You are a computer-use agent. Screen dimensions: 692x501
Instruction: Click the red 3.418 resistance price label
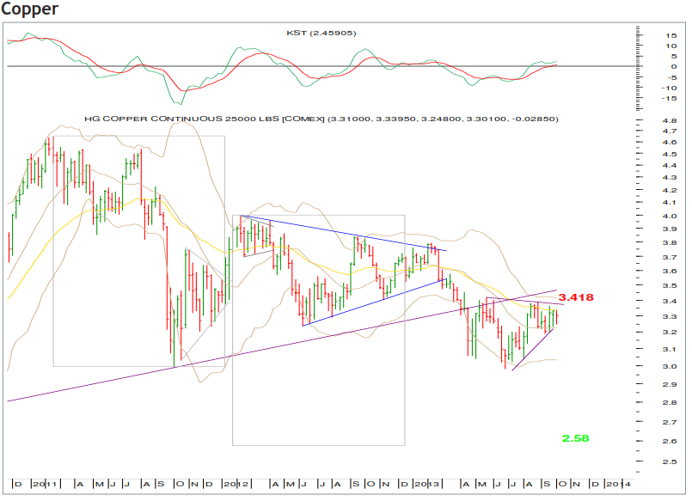click(x=576, y=296)
